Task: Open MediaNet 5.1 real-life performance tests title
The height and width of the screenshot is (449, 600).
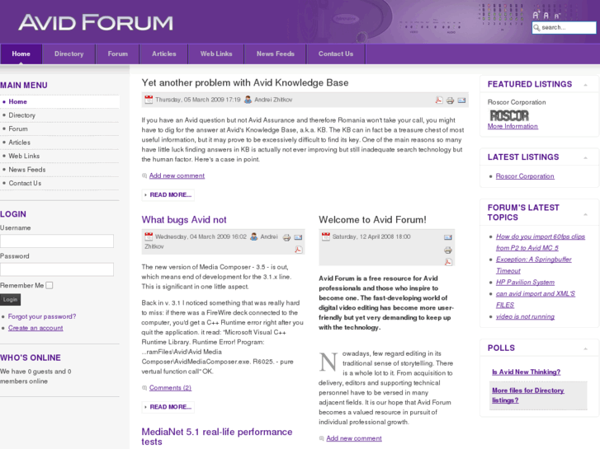Action: tap(217, 437)
